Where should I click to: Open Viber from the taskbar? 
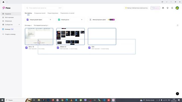point(85,100)
